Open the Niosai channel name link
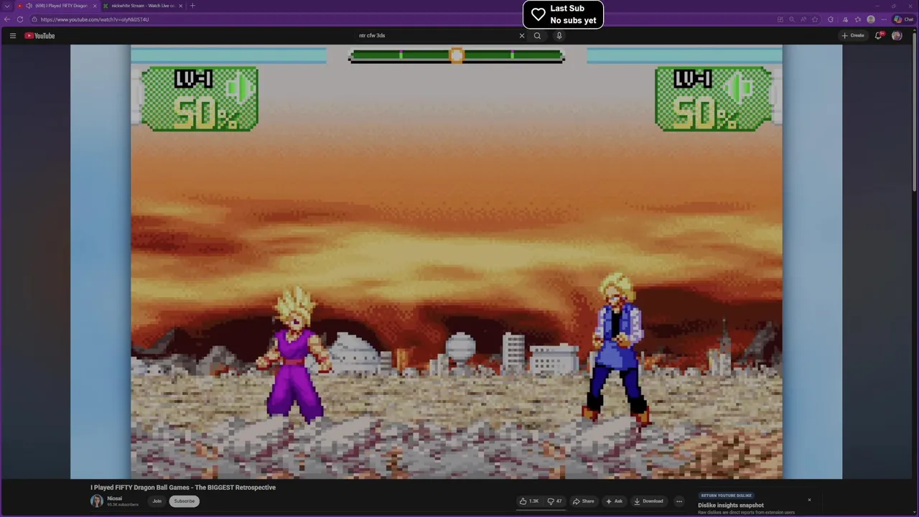Screen dimensions: 919x517 114,498
